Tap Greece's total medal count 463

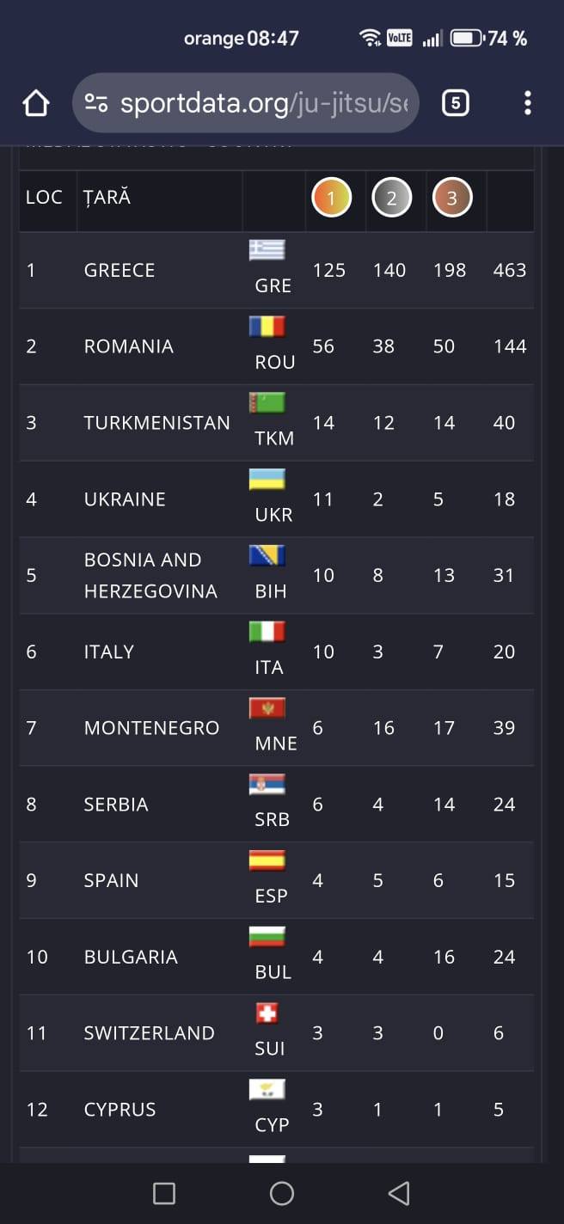(x=510, y=270)
